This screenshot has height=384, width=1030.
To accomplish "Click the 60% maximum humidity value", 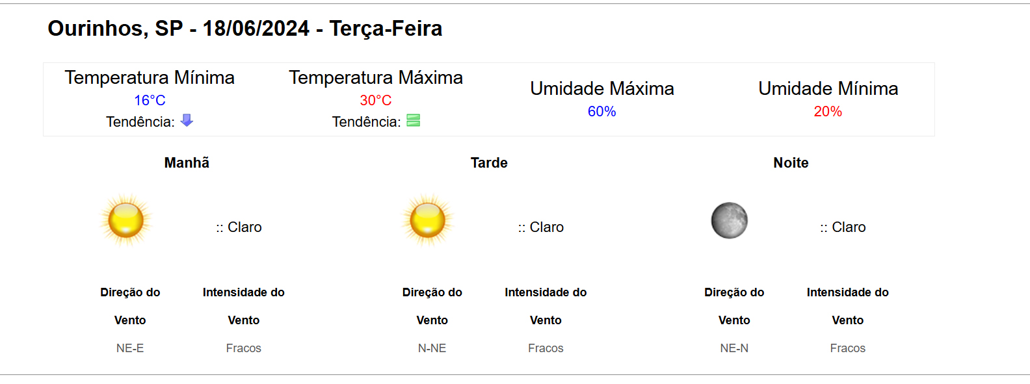I will (601, 112).
